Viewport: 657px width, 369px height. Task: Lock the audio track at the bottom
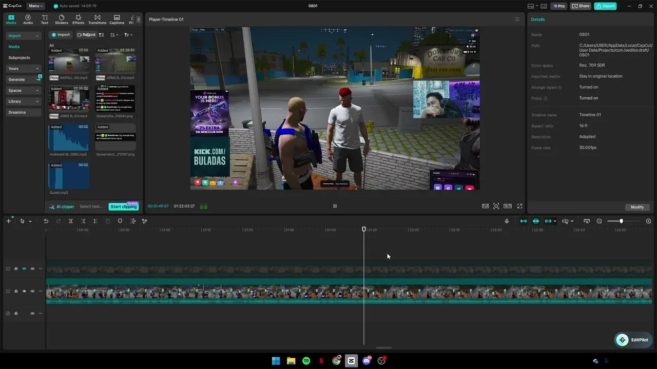click(x=16, y=313)
